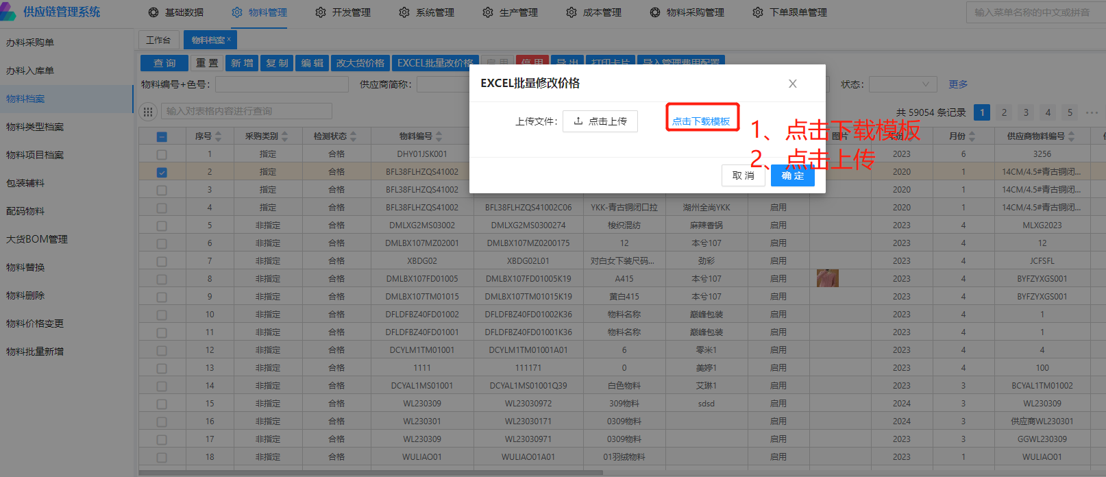
Task: Expand pagination with the ellipsis
Action: 1092,112
